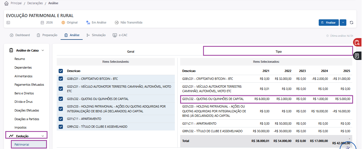The height and width of the screenshot is (149, 362).
Task: Open the dropdown arrow next to Finalizar
Action: point(343,22)
